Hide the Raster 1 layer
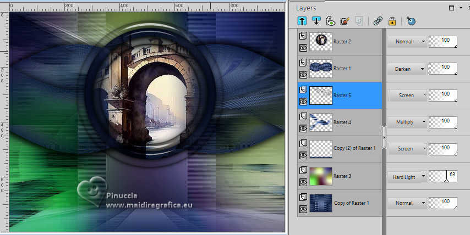This screenshot has width=470, height=235. [x=303, y=75]
